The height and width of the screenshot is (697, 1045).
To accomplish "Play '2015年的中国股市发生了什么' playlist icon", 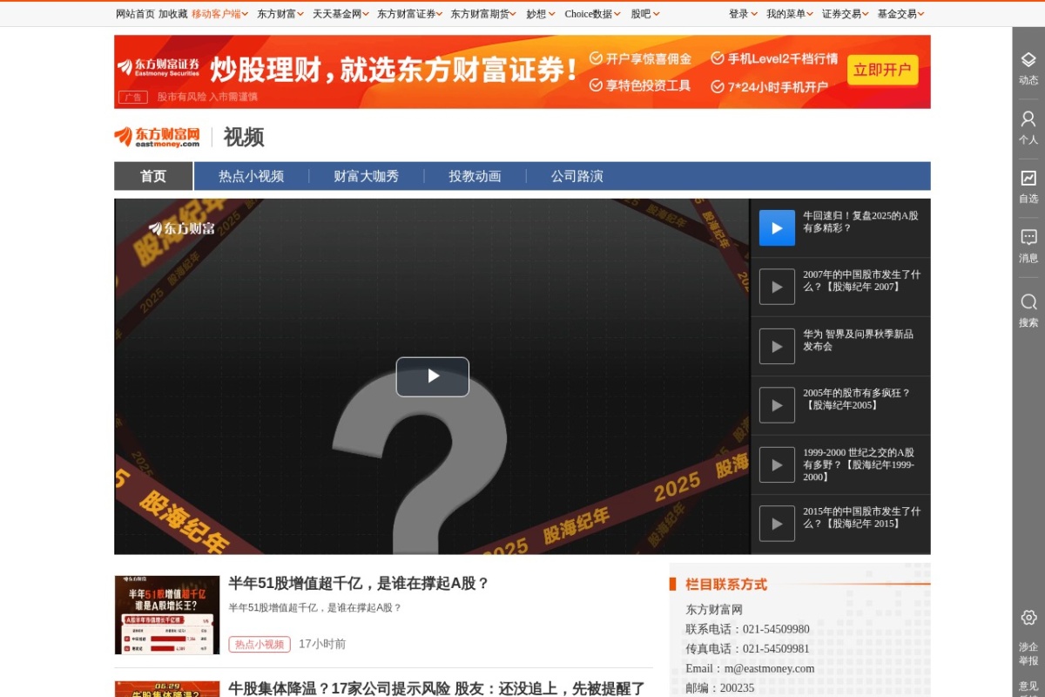I will coord(777,524).
